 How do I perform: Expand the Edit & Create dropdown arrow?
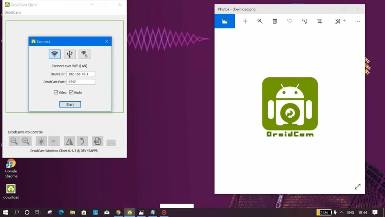[344, 20]
